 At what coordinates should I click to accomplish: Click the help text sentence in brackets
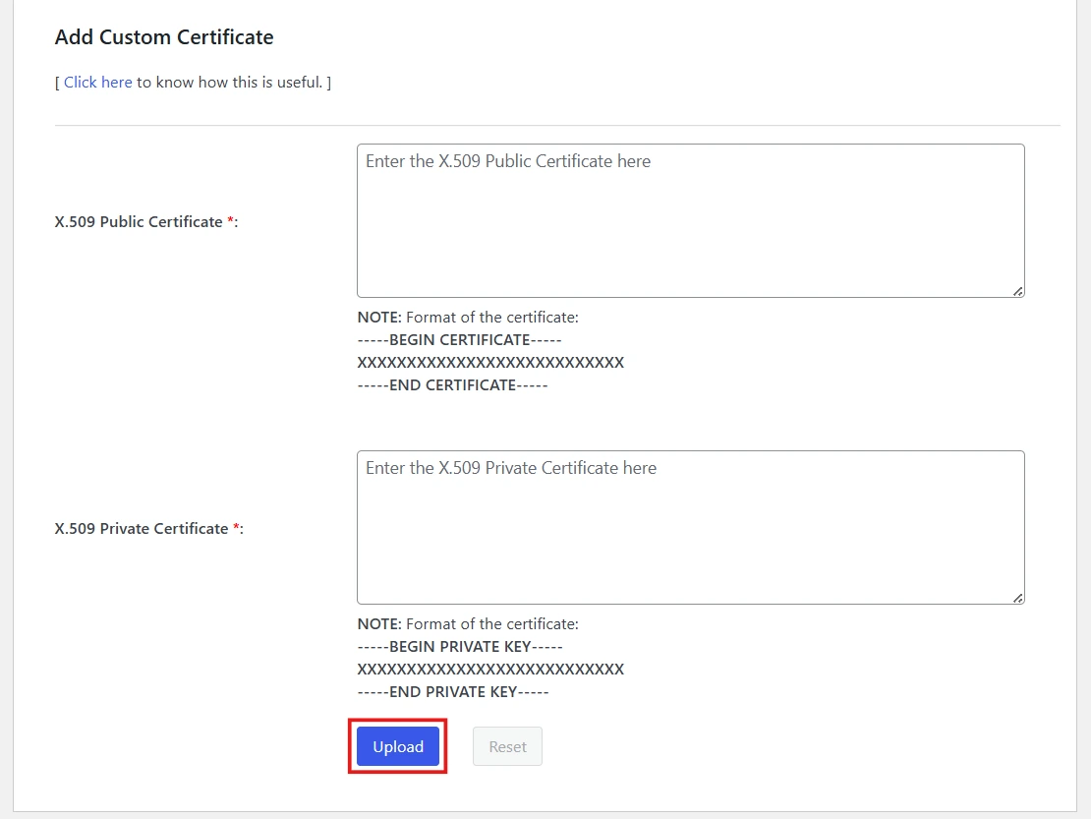tap(194, 82)
